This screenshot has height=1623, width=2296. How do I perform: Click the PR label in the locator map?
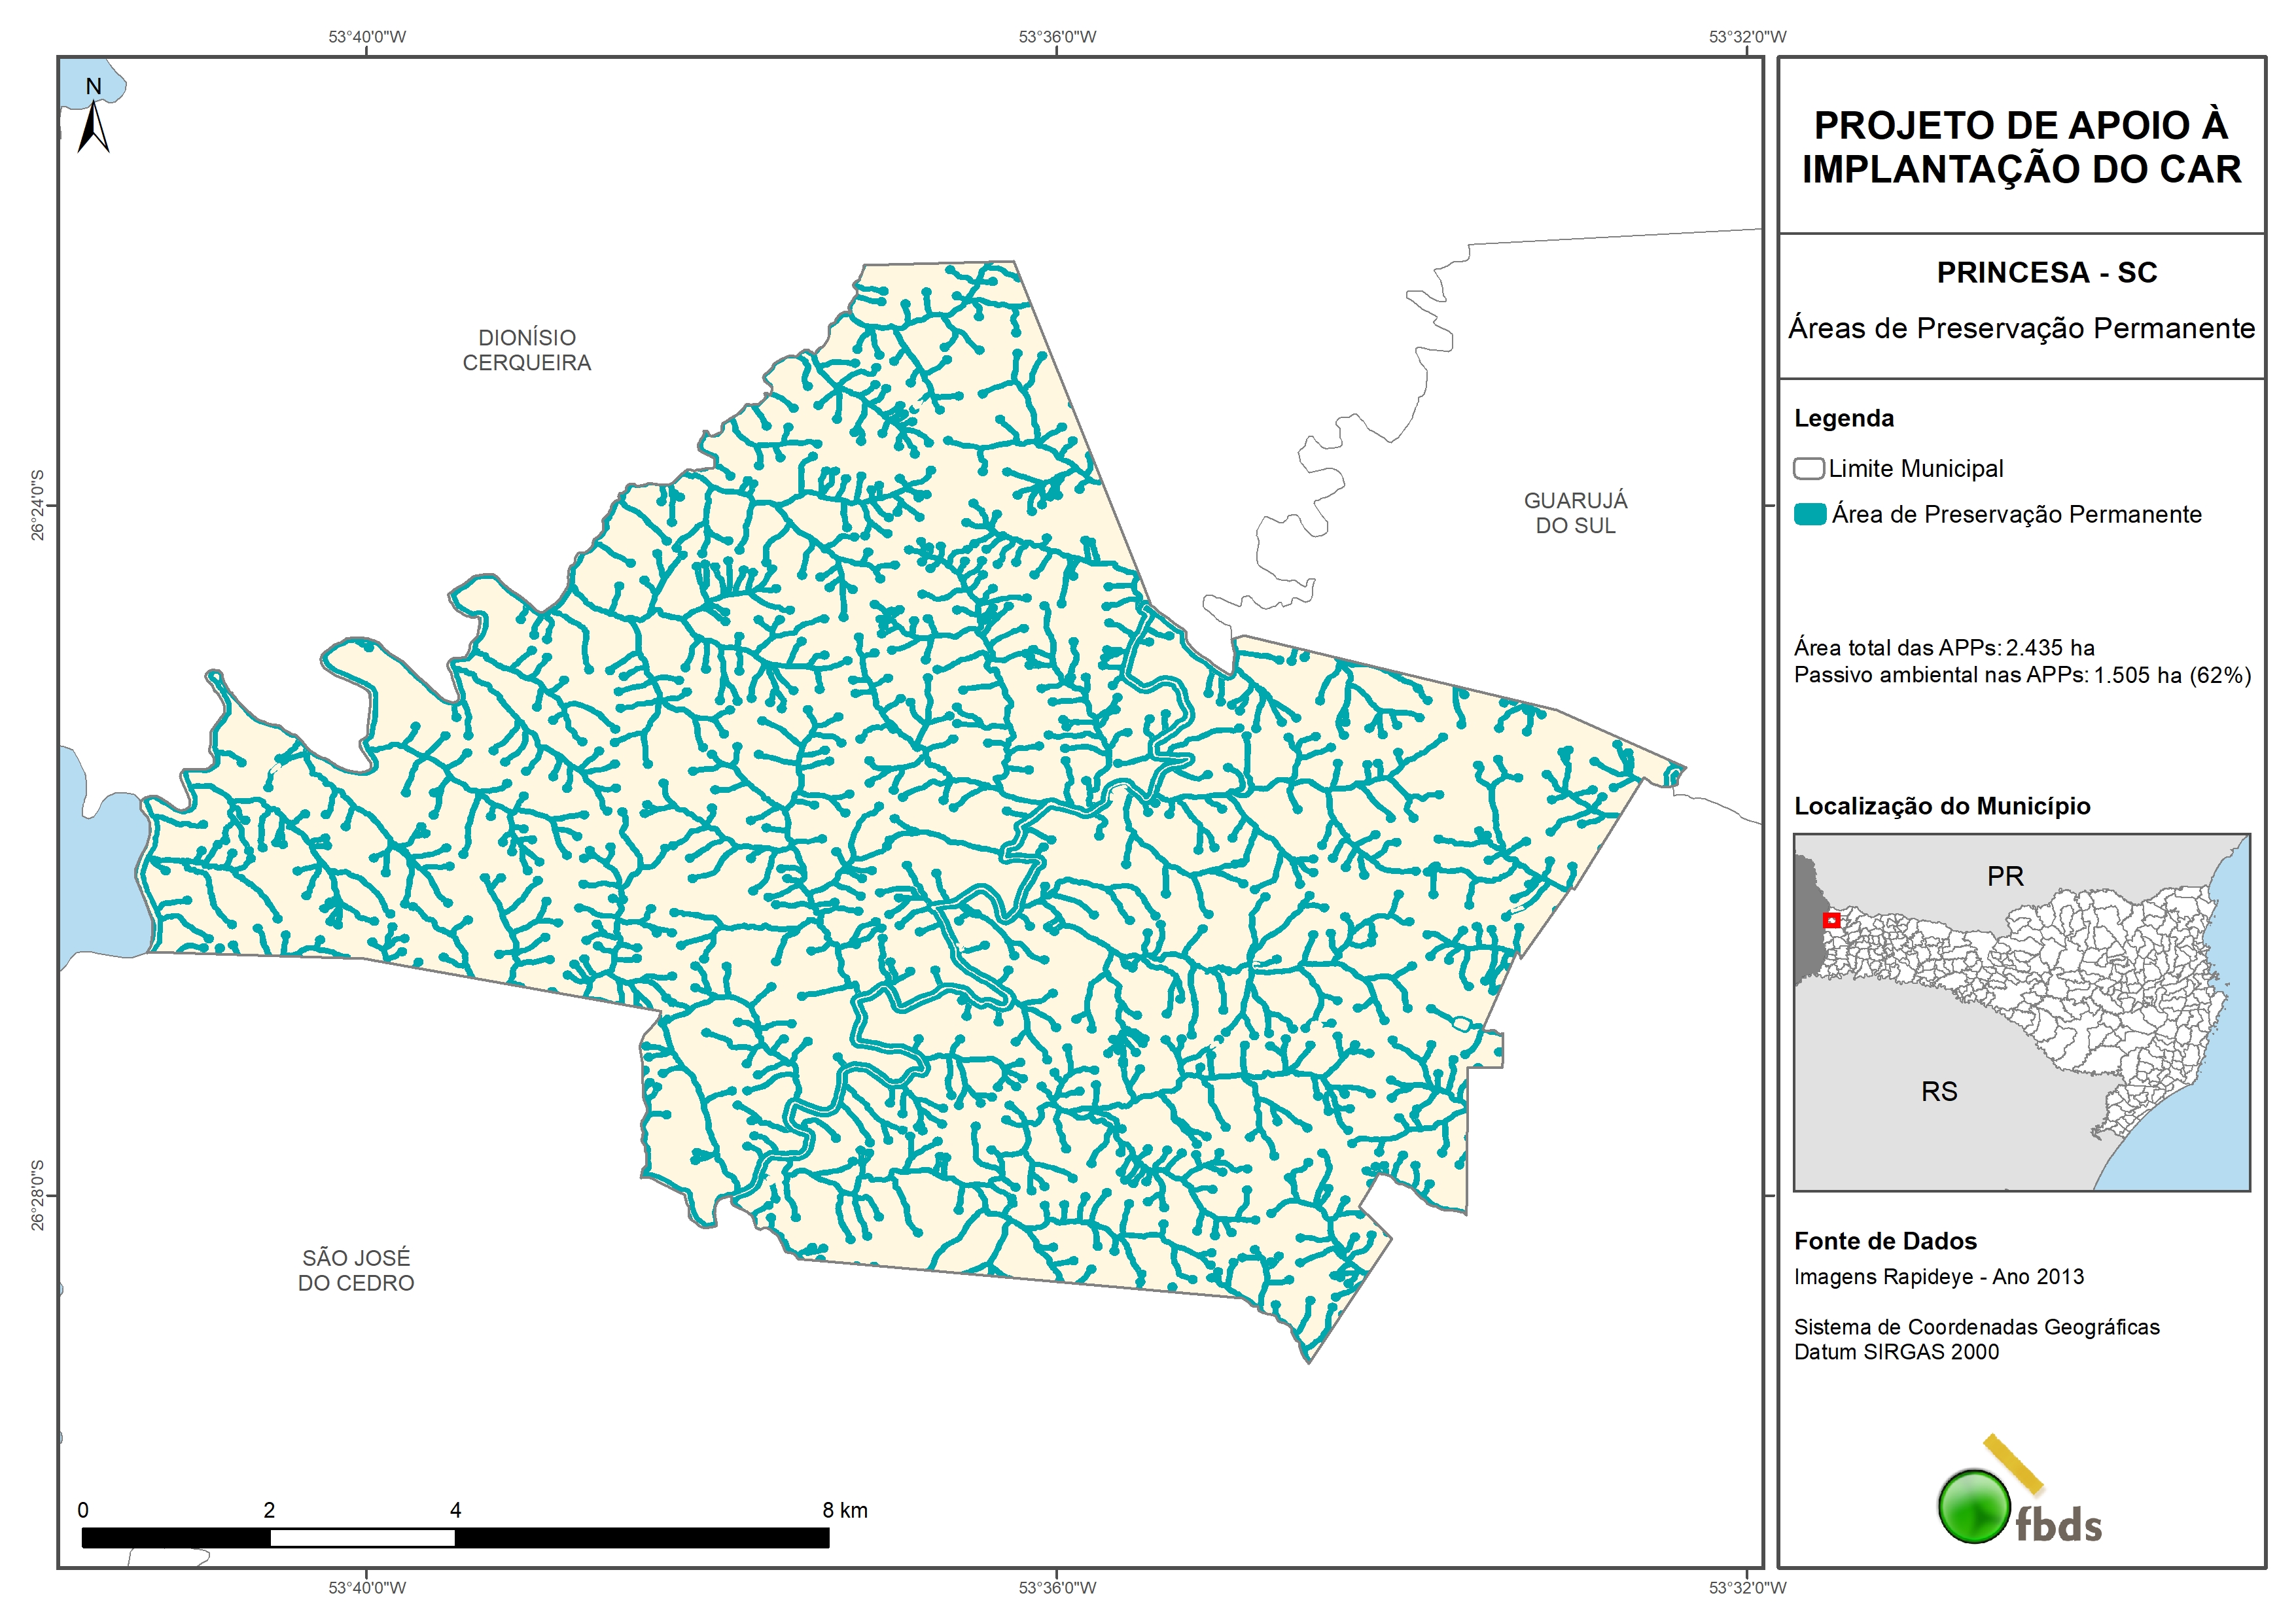(x=2005, y=877)
